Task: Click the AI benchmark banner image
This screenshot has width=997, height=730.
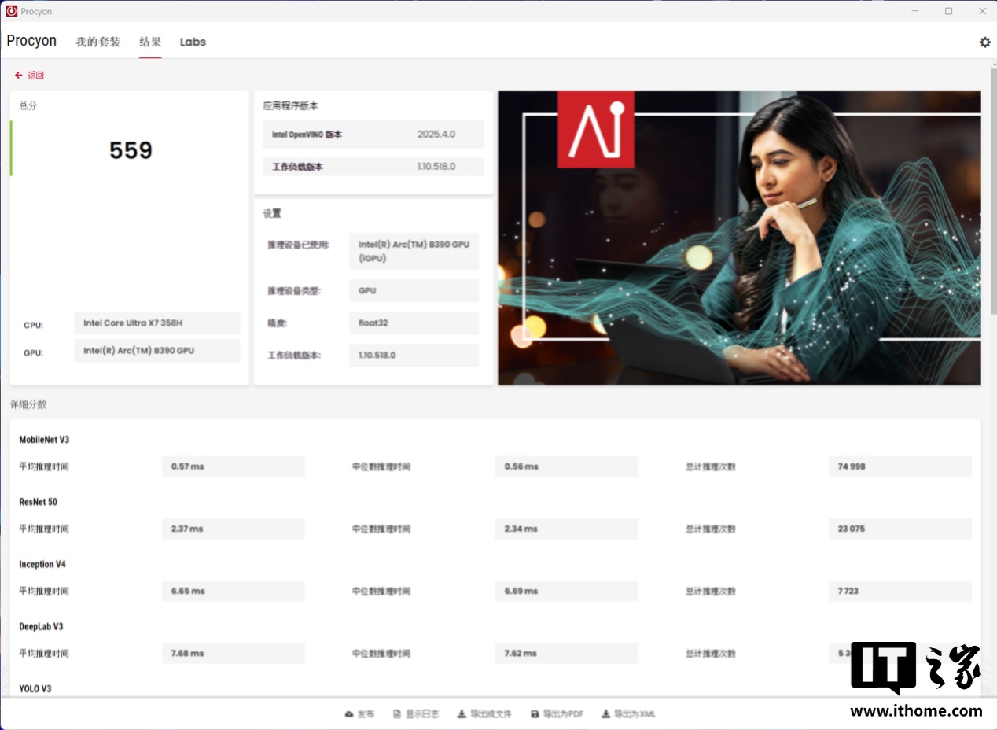Action: click(739, 238)
